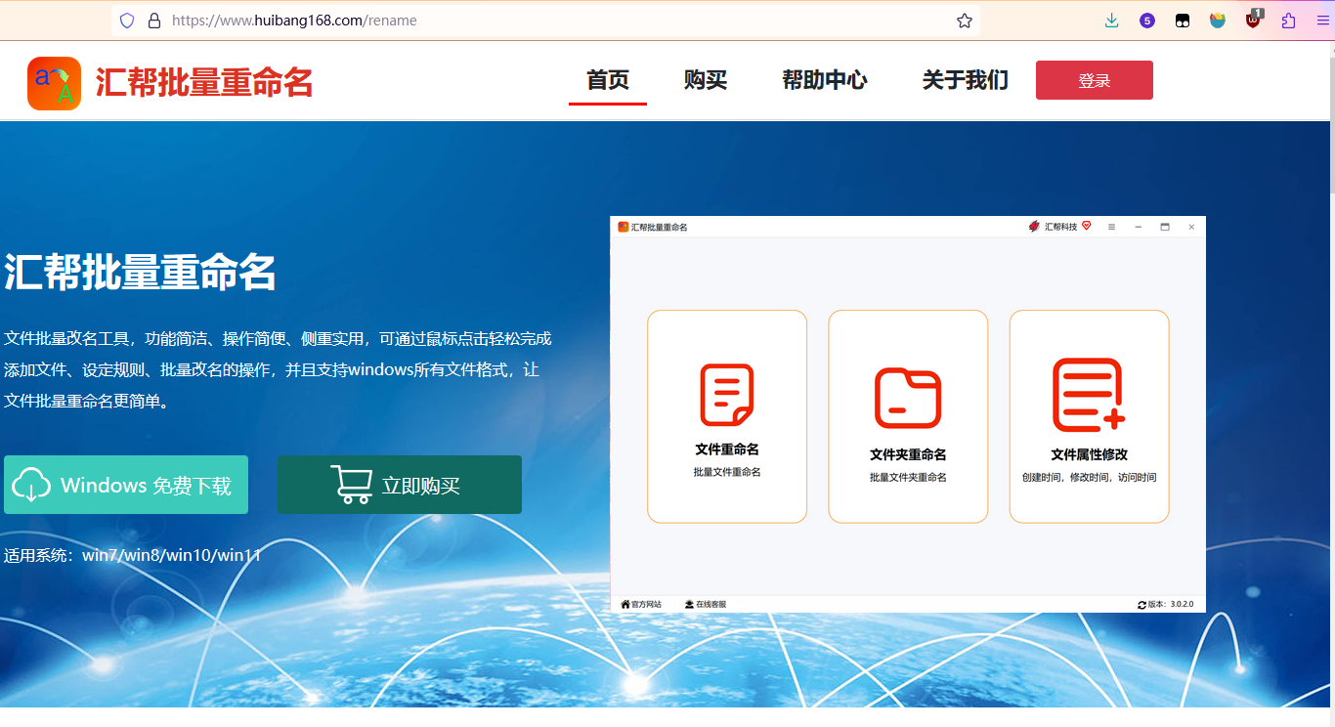Click the 立即购买 button

[x=400, y=485]
